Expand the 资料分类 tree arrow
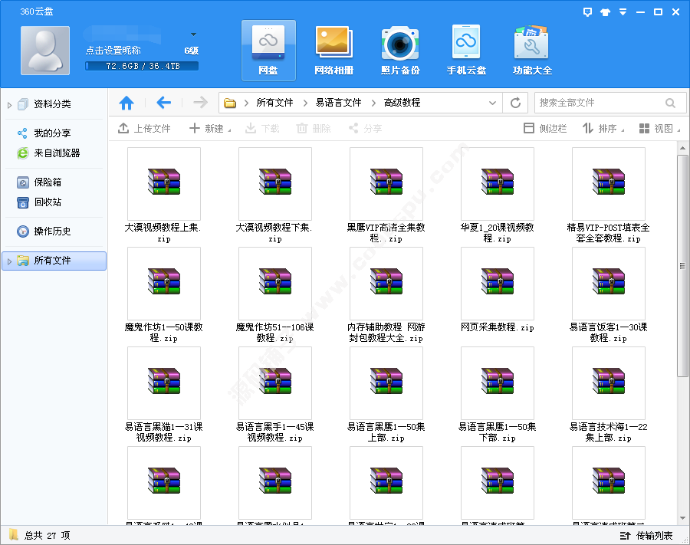 pyautogui.click(x=9, y=105)
